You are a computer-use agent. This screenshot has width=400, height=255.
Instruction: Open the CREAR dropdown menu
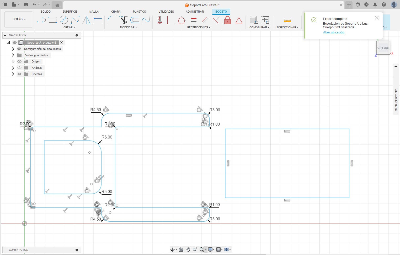click(x=69, y=27)
